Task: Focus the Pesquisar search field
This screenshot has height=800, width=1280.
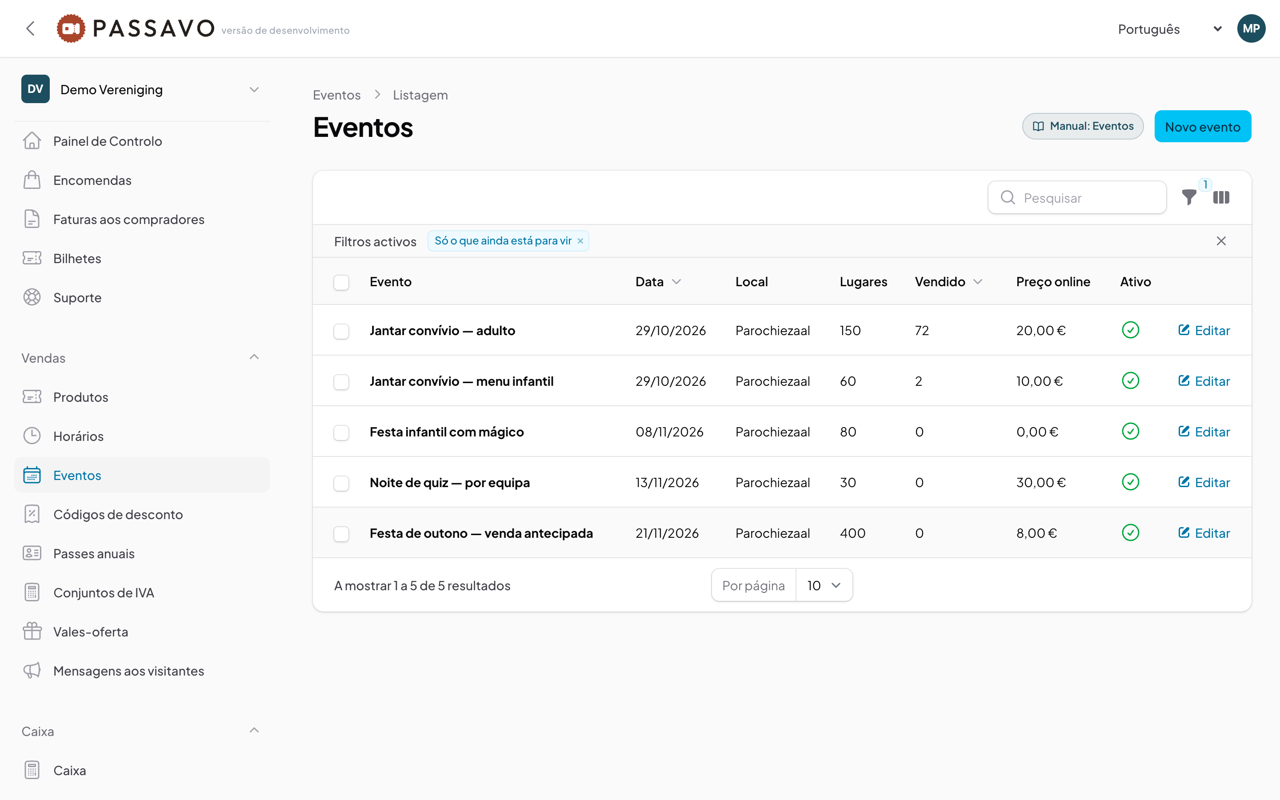Action: coord(1077,197)
